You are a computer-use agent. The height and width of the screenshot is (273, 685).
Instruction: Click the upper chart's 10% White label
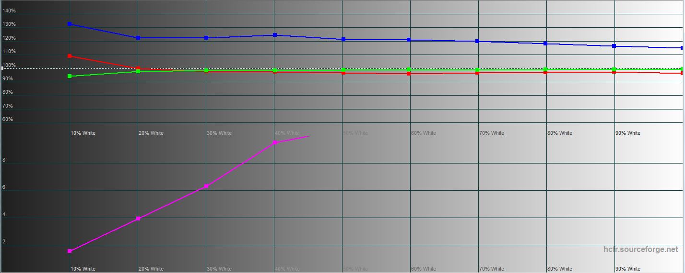tap(83, 133)
